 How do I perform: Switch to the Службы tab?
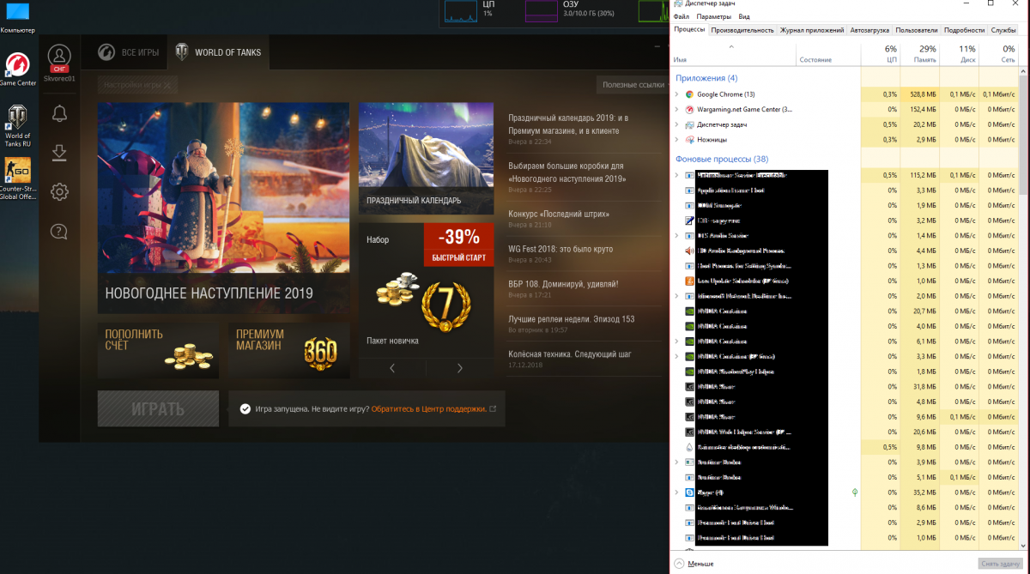pyautogui.click(x=1003, y=30)
